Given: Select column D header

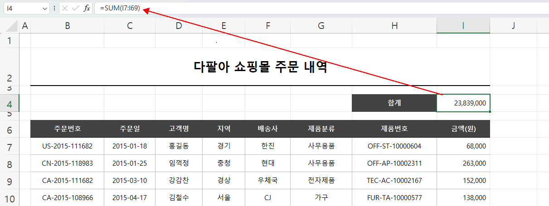Looking at the screenshot, I should pos(179,26).
